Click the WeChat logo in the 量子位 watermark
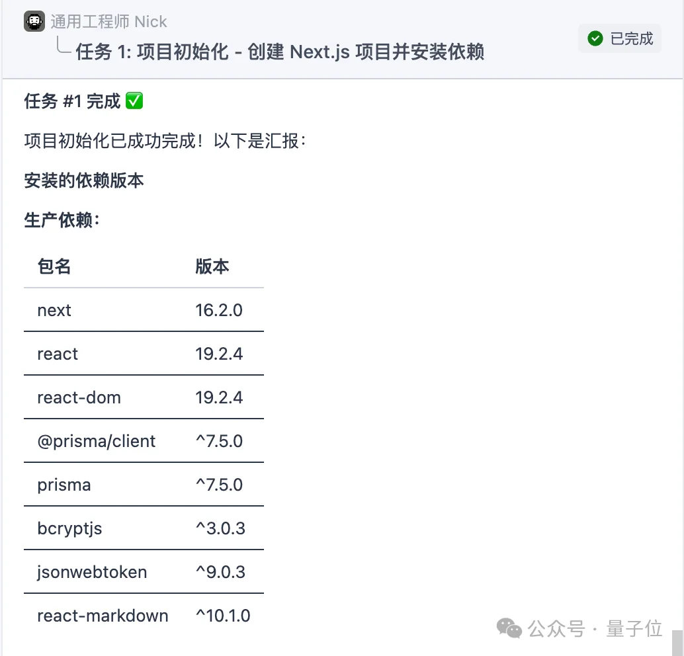The height and width of the screenshot is (656, 684). tap(508, 628)
